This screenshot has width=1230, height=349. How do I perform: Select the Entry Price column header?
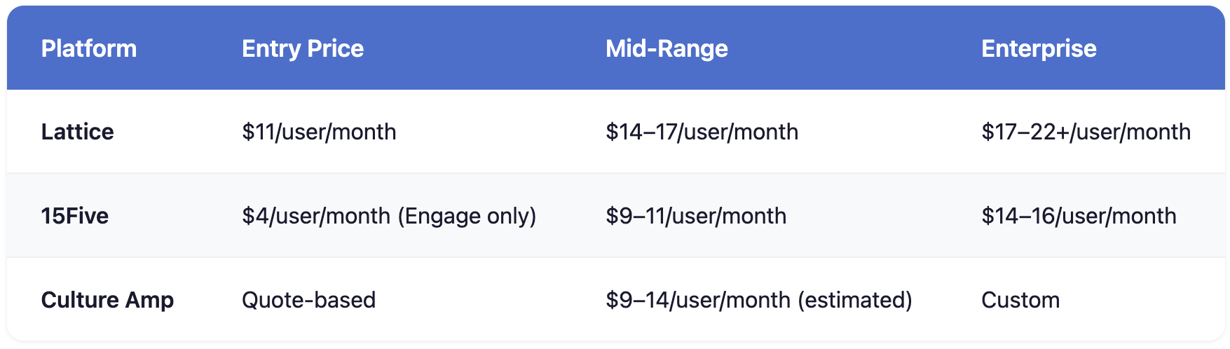click(x=303, y=48)
